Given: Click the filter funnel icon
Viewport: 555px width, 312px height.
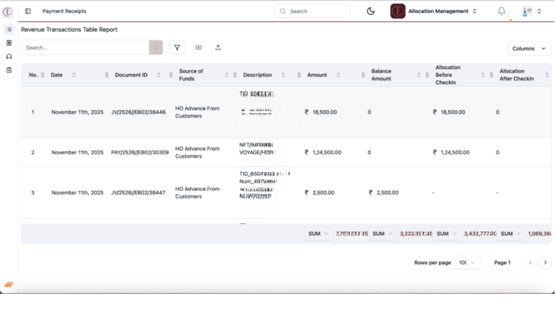Looking at the screenshot, I should click(177, 48).
